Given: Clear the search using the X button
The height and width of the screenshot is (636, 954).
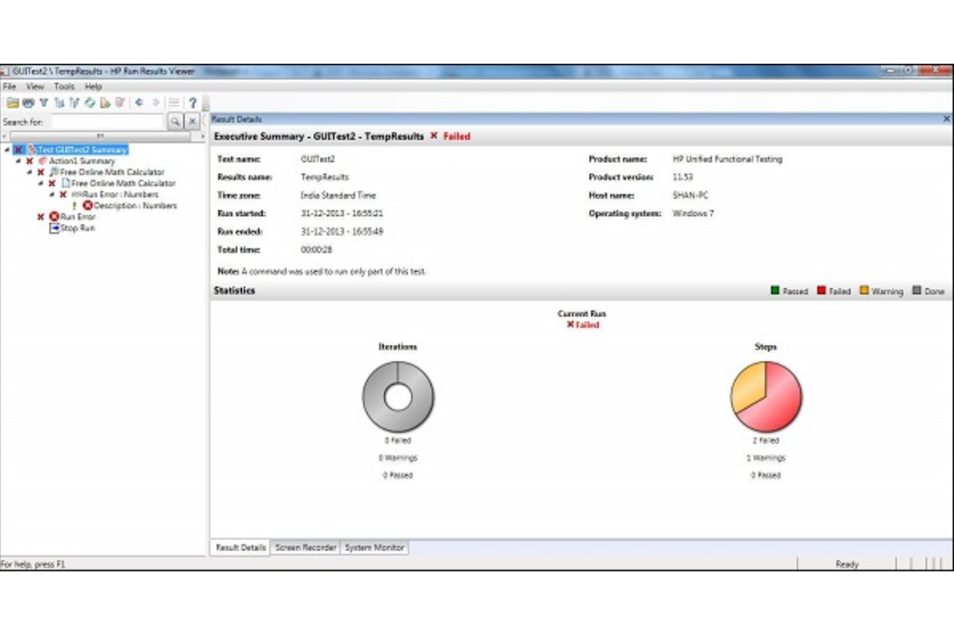Looking at the screenshot, I should 192,121.
